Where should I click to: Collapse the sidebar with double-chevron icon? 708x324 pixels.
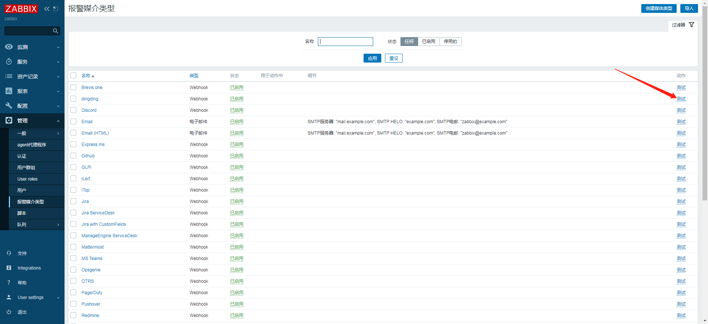tap(47, 9)
